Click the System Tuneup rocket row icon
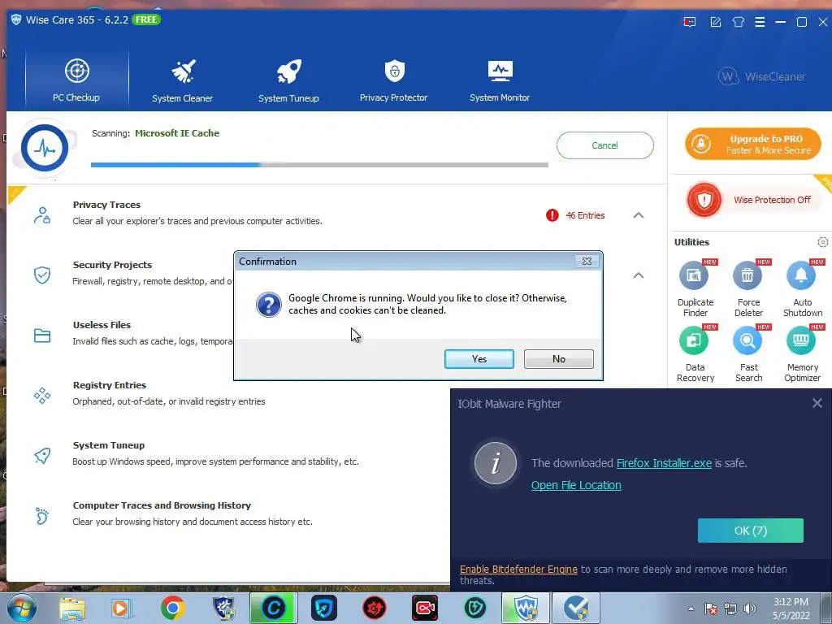This screenshot has width=832, height=624. 42,456
